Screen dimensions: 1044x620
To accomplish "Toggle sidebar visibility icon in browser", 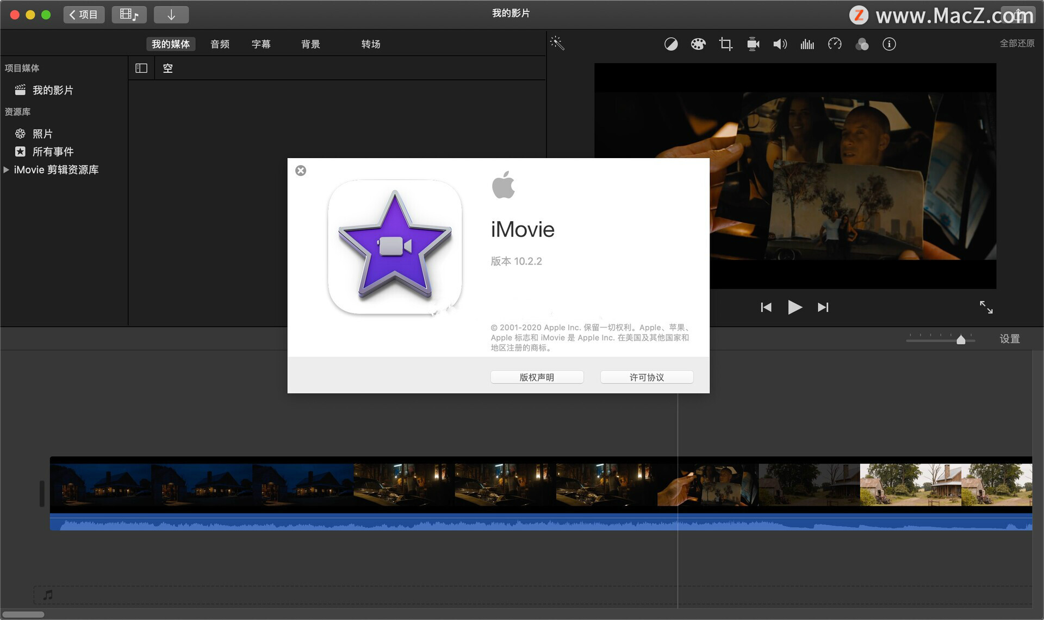I will click(x=141, y=68).
